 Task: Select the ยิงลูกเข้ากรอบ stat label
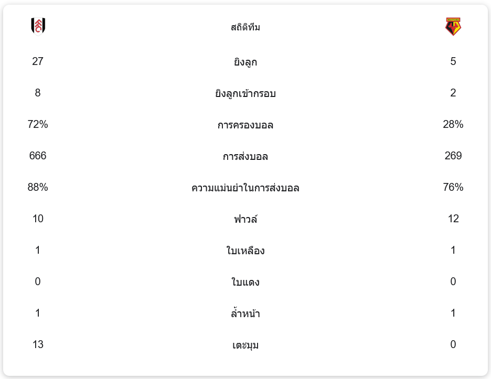pyautogui.click(x=245, y=94)
